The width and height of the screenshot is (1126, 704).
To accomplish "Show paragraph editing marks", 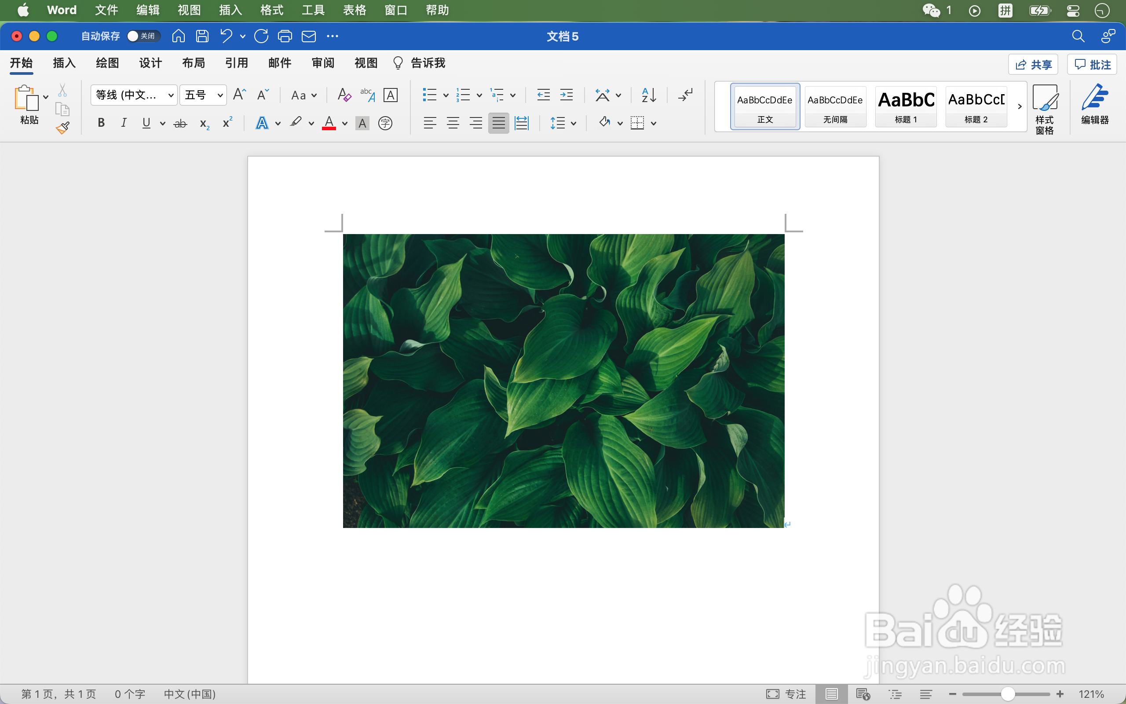I will click(685, 95).
